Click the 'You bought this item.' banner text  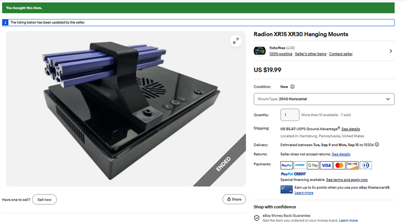(24, 8)
